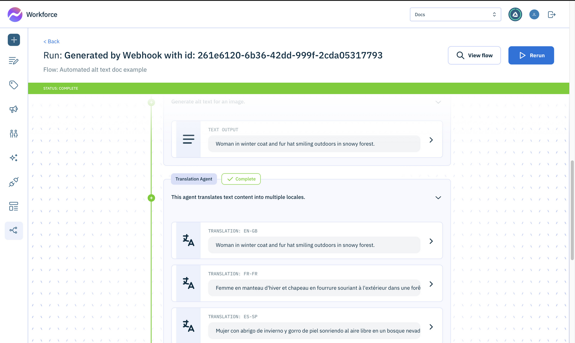Screen dimensions: 575x343
Task: Expand the EN-GB translation row
Action: 431,241
